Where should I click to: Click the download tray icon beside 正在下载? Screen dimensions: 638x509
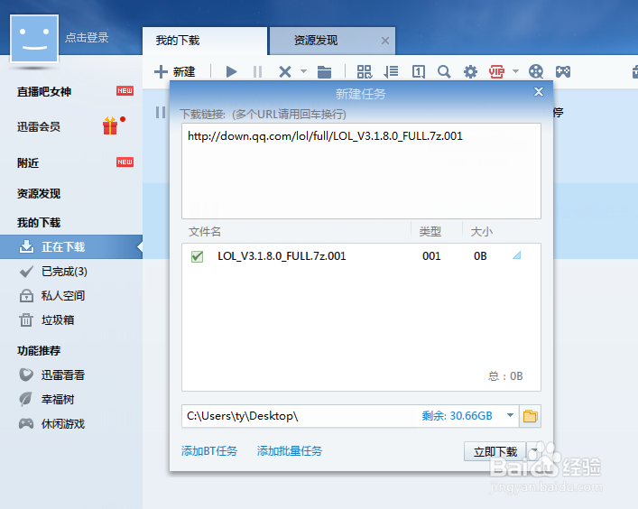coord(26,246)
